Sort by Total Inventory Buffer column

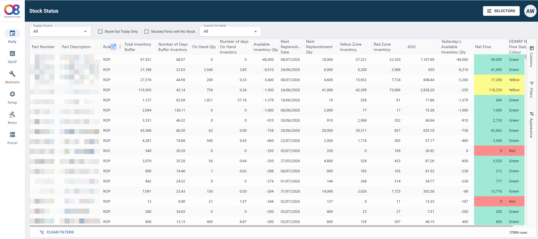[x=138, y=47]
